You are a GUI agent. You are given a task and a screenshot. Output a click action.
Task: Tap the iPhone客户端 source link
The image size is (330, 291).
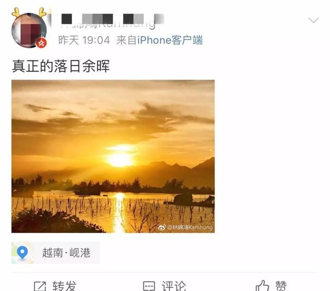(170, 40)
